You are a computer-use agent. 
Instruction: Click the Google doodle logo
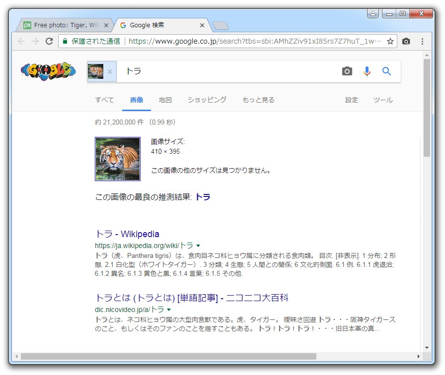click(48, 71)
